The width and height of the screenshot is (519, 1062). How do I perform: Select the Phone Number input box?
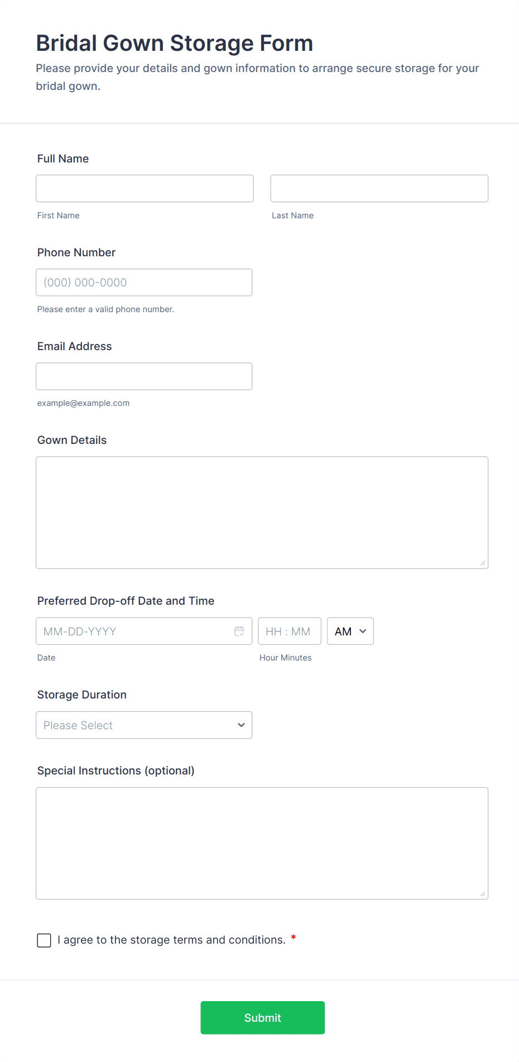pyautogui.click(x=144, y=283)
